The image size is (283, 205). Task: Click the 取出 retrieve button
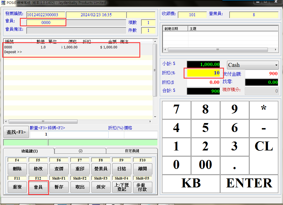pyautogui.click(x=80, y=187)
